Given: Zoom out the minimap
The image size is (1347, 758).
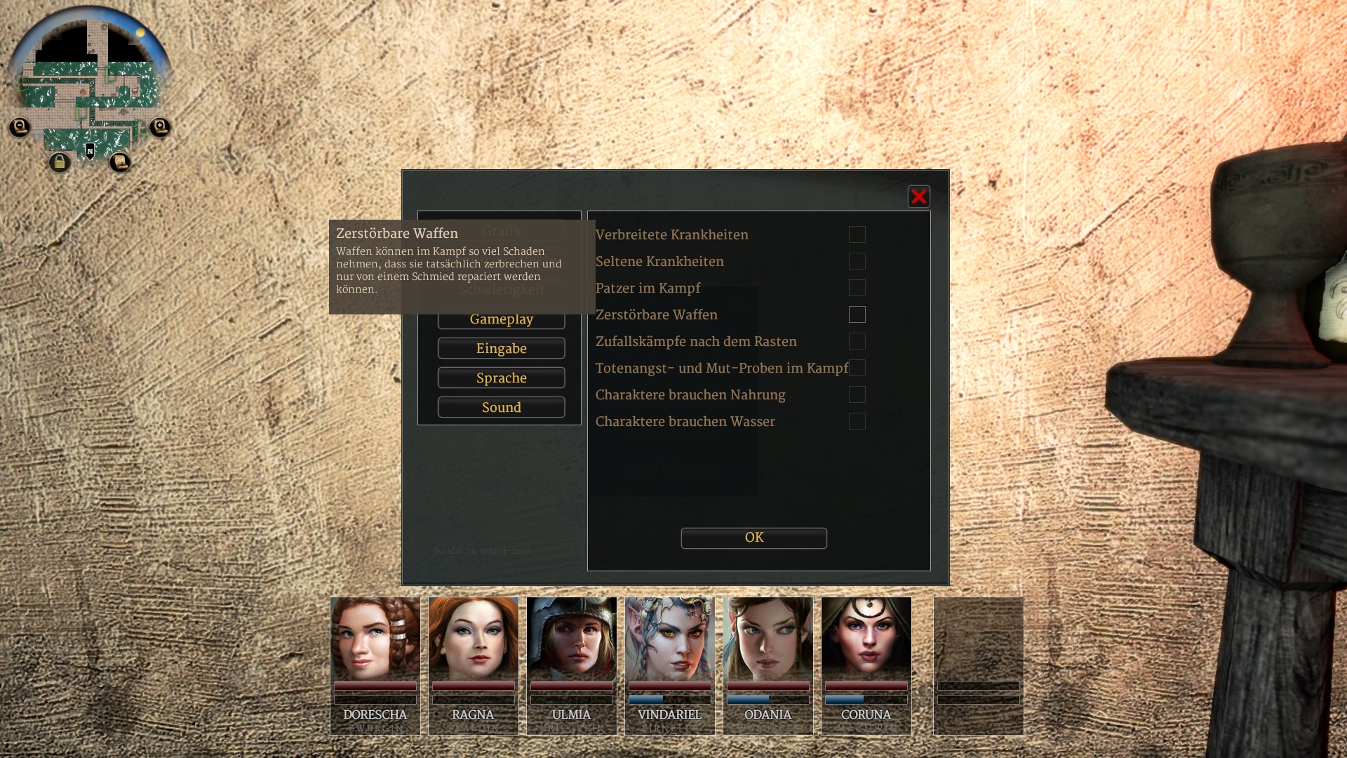Looking at the screenshot, I should point(20,127).
